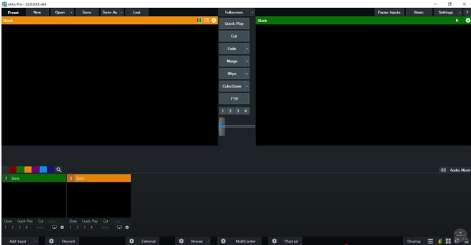Viewport: 471px width, 245px height.
Task: Click Save in top menu
Action: [x=87, y=12]
